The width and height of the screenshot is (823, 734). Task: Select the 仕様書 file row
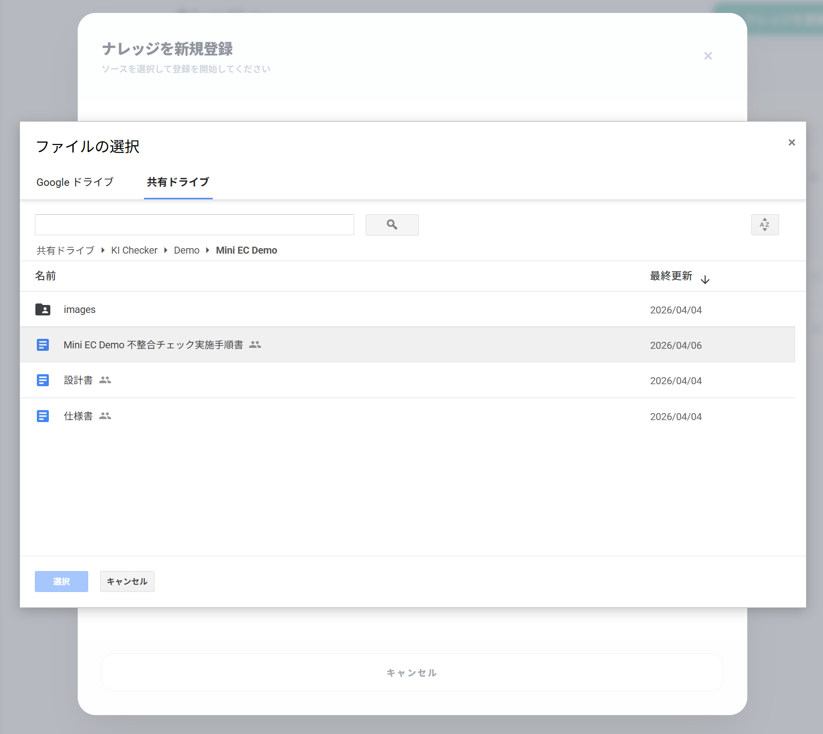pos(349,416)
